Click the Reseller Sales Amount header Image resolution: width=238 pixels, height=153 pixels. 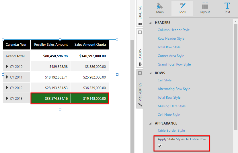click(x=51, y=45)
